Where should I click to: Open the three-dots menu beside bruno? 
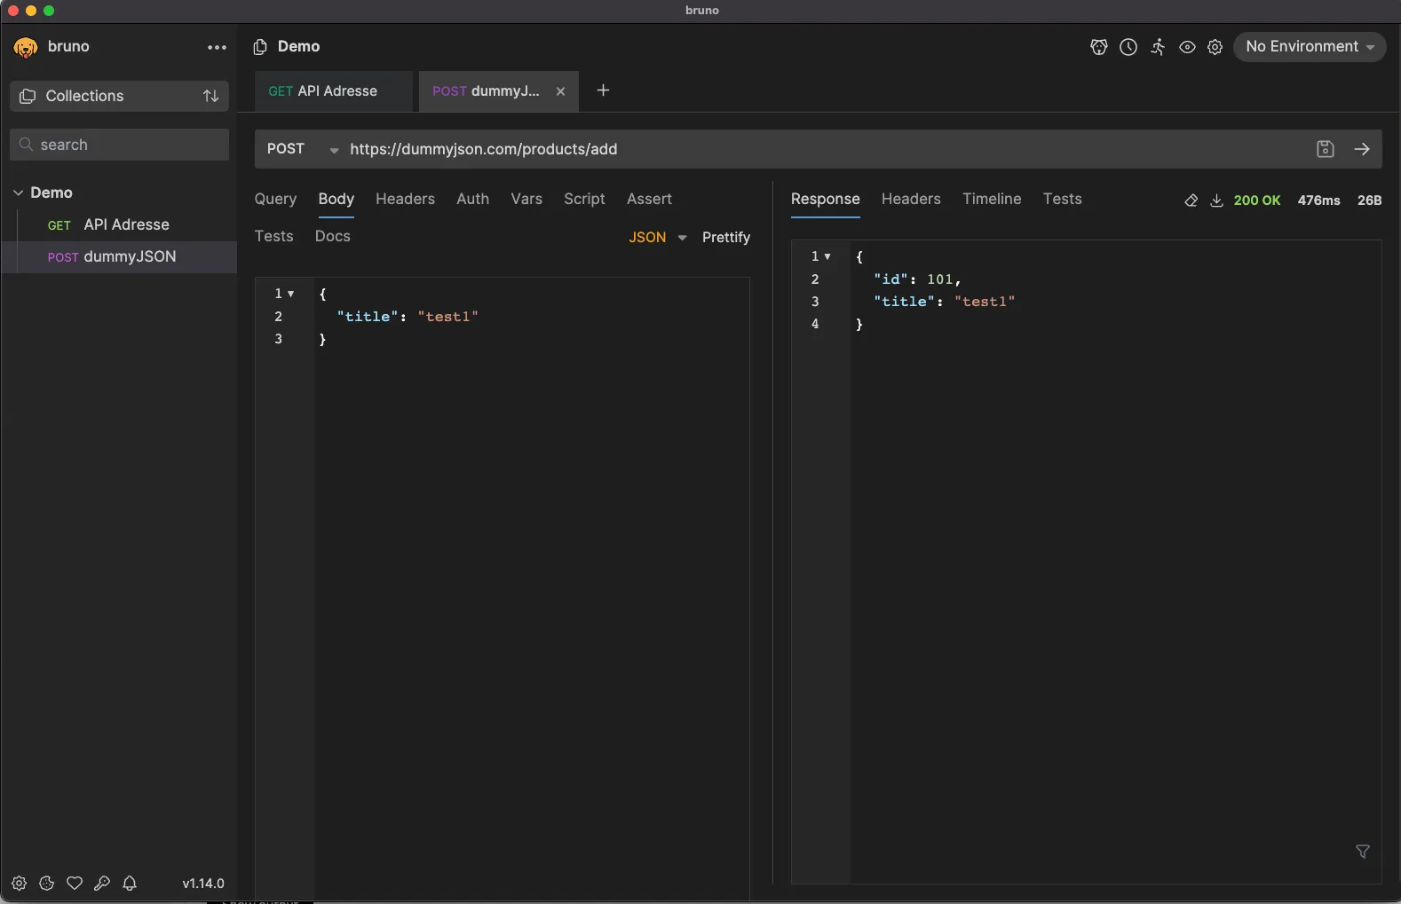coord(217,48)
